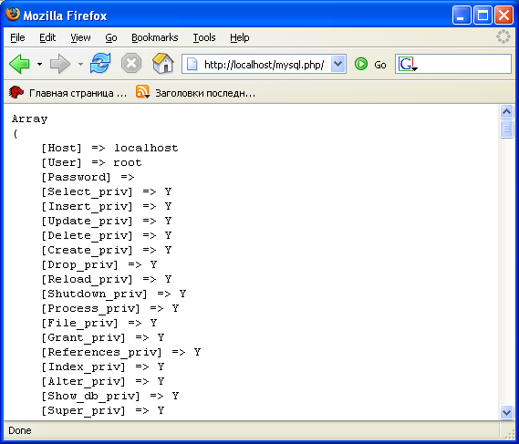Screen dimensions: 519x444
Task: Open the Back history dropdown arrow
Action: [x=39, y=64]
